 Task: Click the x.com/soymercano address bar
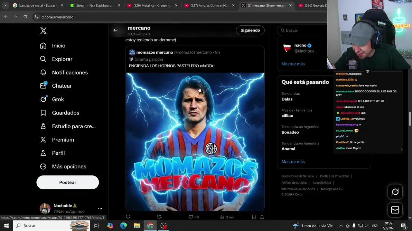(180, 17)
